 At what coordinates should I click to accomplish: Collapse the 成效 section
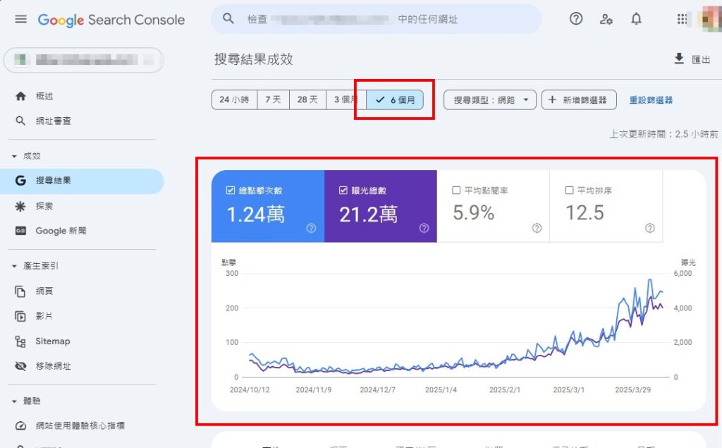tap(14, 156)
